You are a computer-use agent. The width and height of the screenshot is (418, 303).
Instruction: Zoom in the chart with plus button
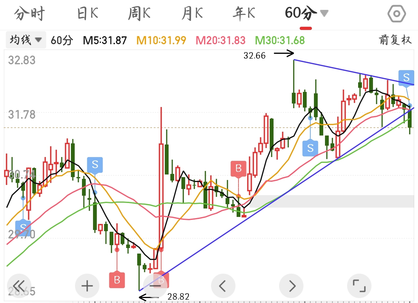(87, 286)
